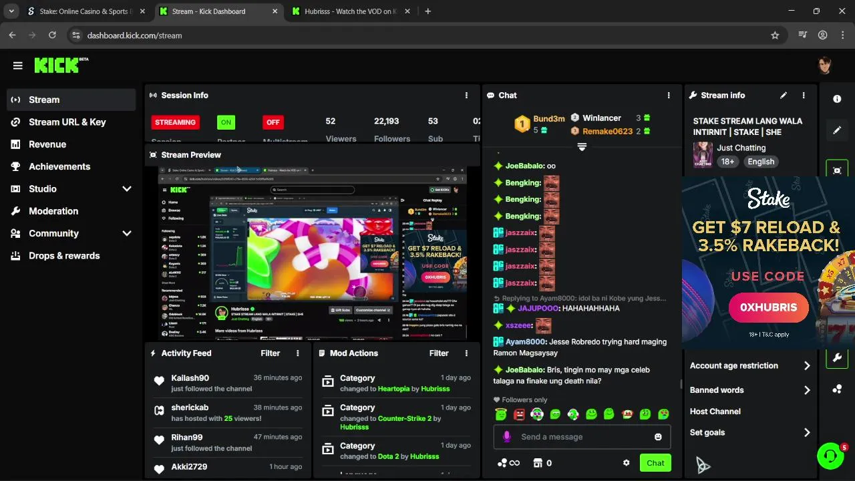Viewport: 855px width, 481px height.
Task: Click the Stream Preview thumbnail
Action: tap(313, 253)
